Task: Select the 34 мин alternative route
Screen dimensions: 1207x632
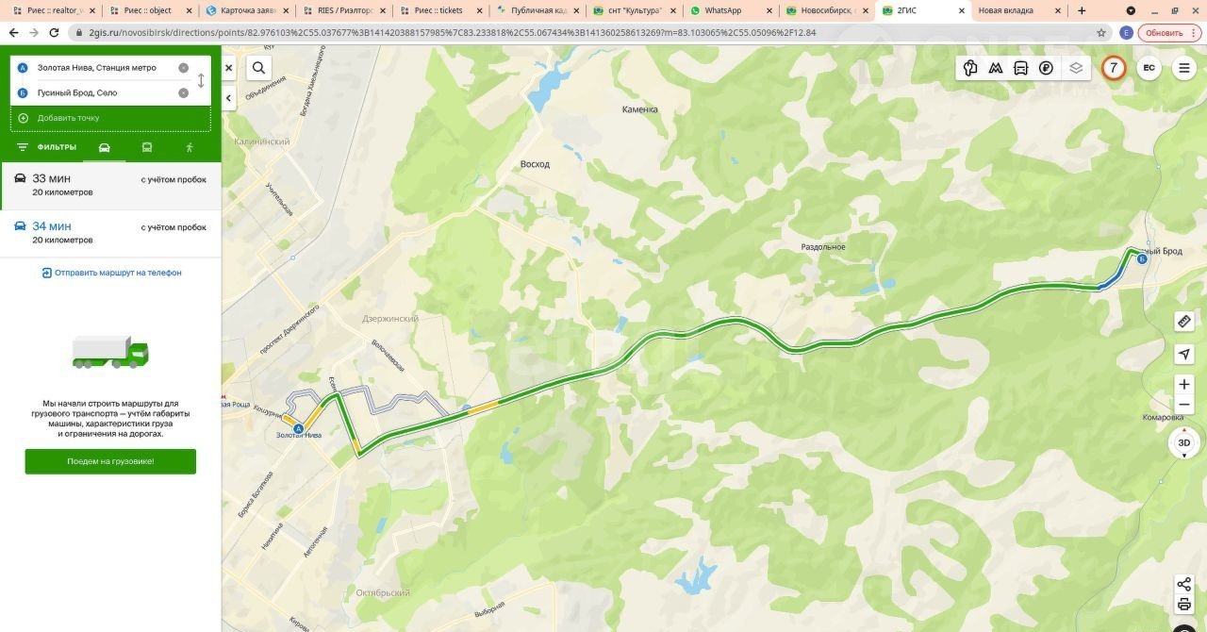Action: [110, 232]
